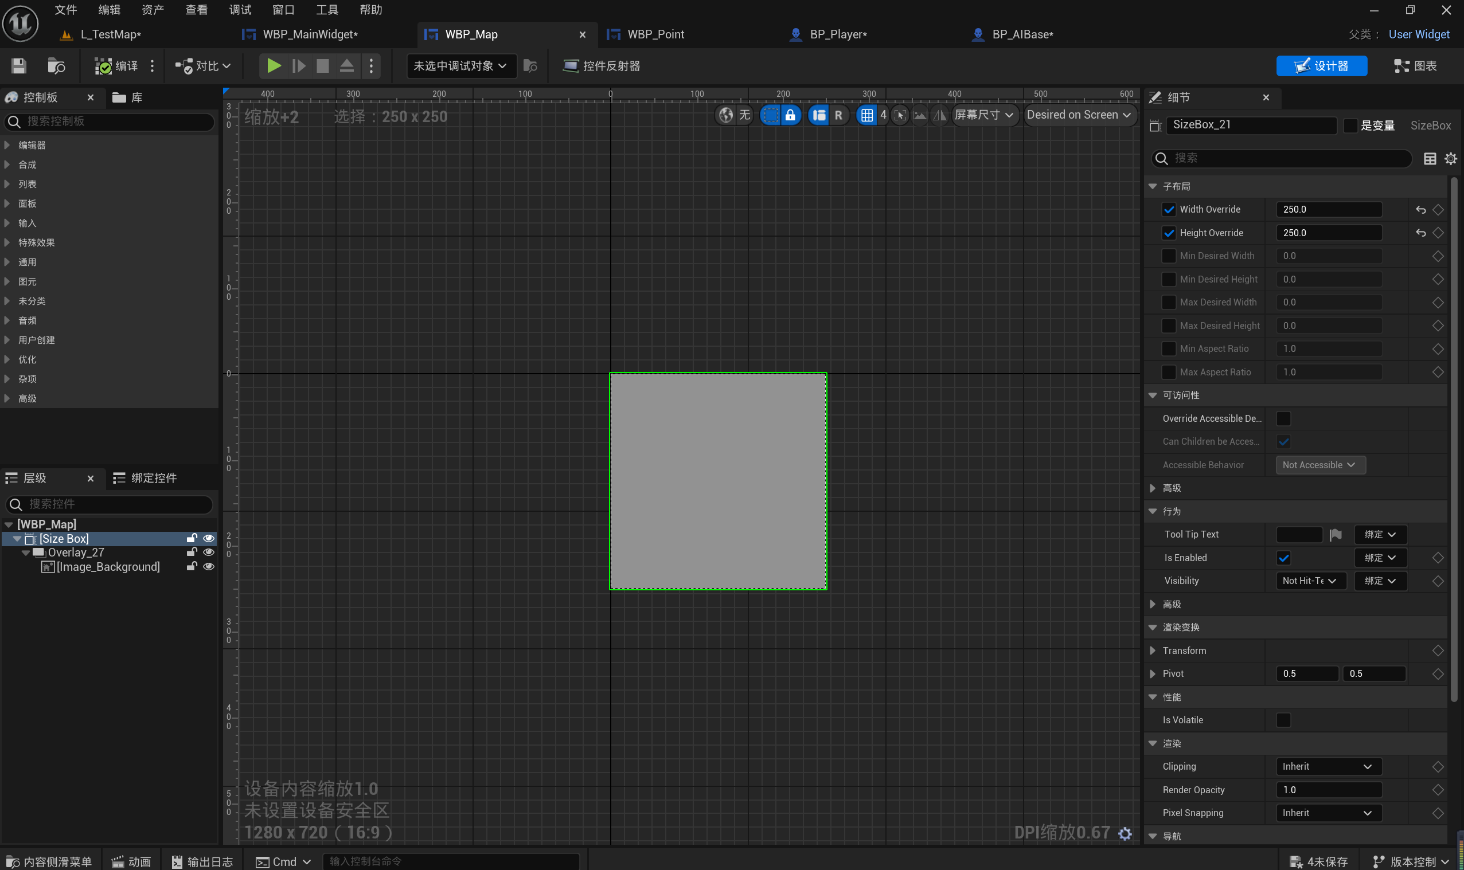The image size is (1464, 870).
Task: Open the Widget Reflector tool
Action: click(x=601, y=66)
